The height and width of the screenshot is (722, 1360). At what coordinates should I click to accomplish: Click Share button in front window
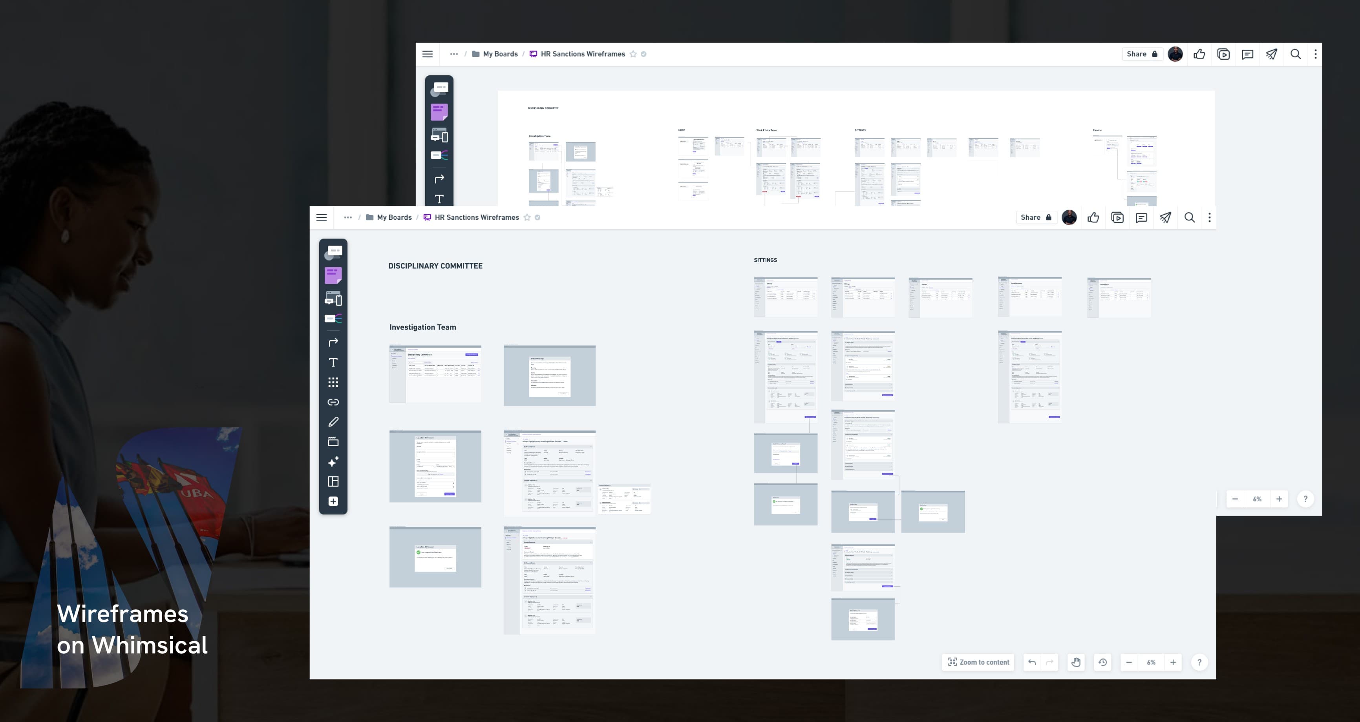pos(1036,217)
